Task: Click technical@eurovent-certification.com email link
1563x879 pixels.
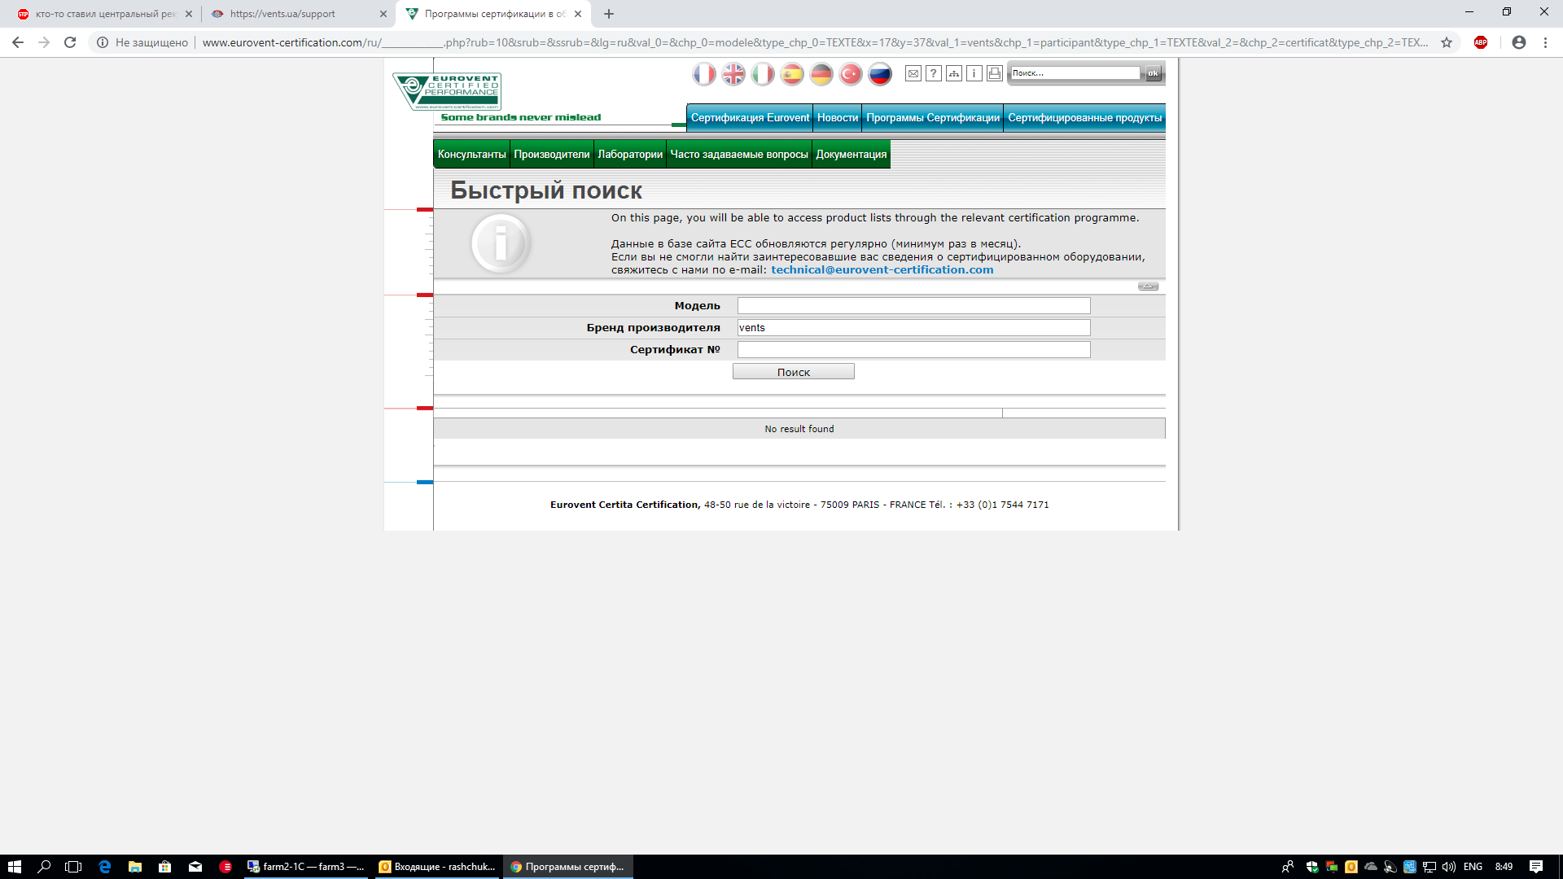Action: pyautogui.click(x=882, y=270)
